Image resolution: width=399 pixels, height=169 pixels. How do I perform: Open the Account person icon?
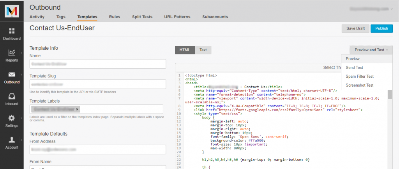[12, 140]
